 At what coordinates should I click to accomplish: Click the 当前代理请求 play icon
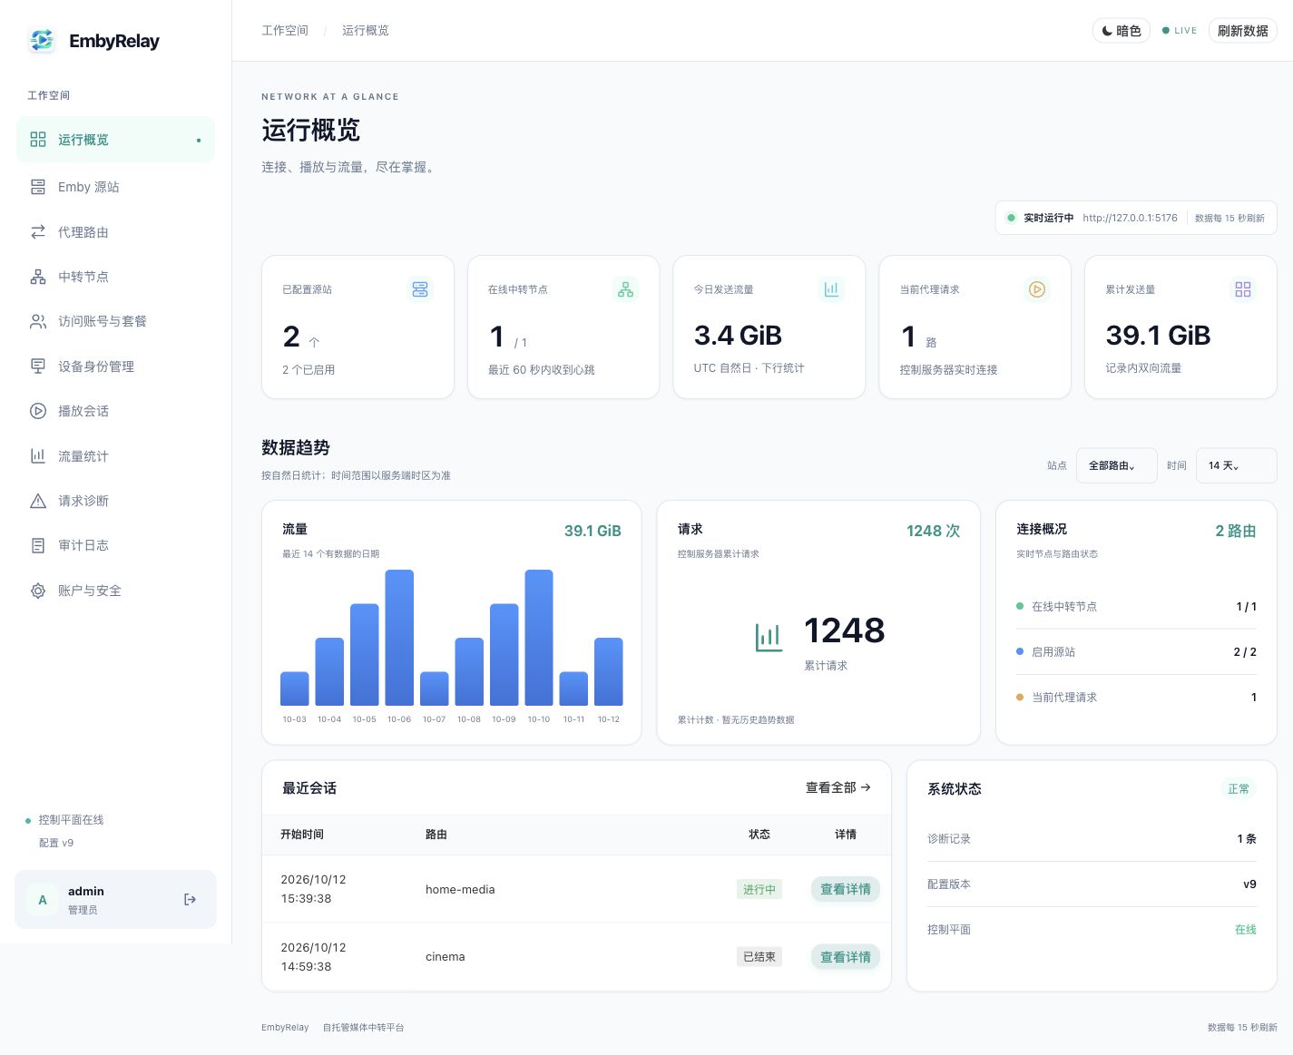(x=1037, y=289)
